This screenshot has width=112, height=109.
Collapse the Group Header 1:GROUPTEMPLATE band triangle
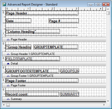tap(8, 54)
